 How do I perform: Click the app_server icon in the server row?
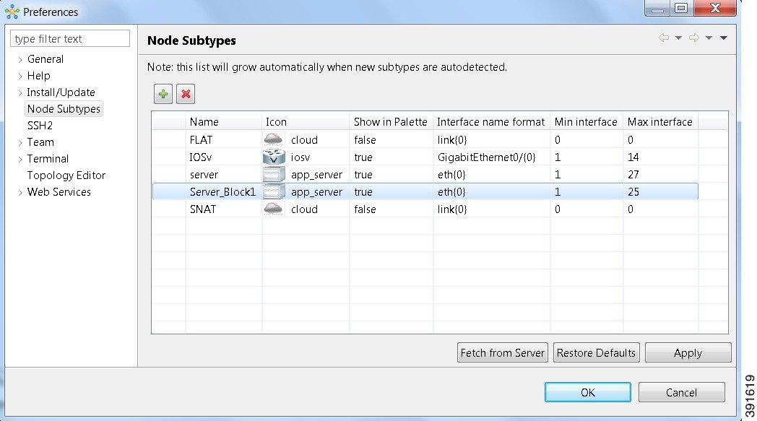coord(272,174)
